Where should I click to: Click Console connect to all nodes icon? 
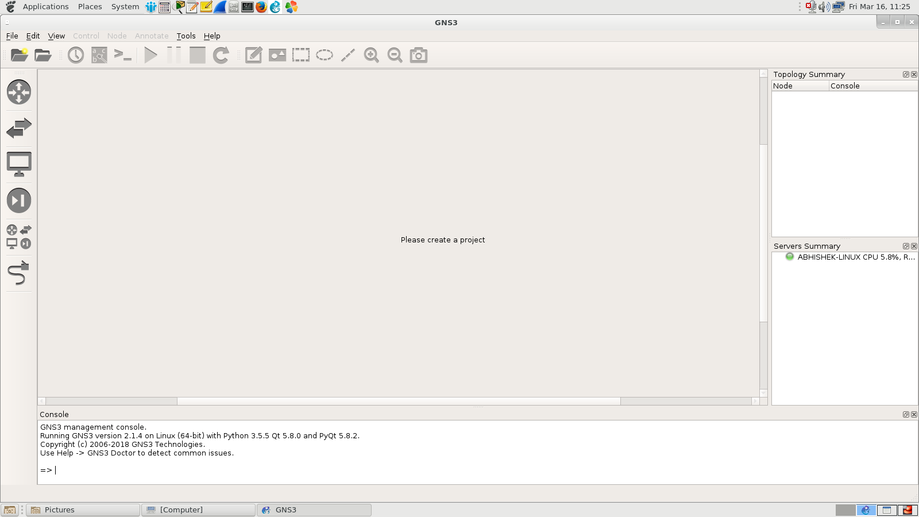pos(123,55)
